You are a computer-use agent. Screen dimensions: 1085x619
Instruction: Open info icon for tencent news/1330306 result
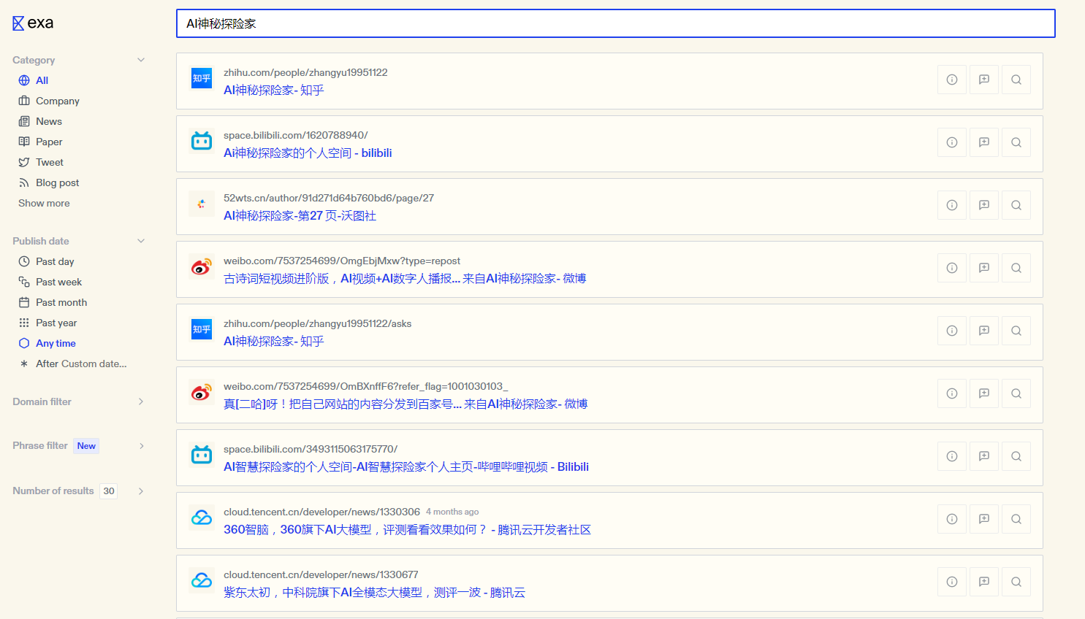pyautogui.click(x=952, y=519)
